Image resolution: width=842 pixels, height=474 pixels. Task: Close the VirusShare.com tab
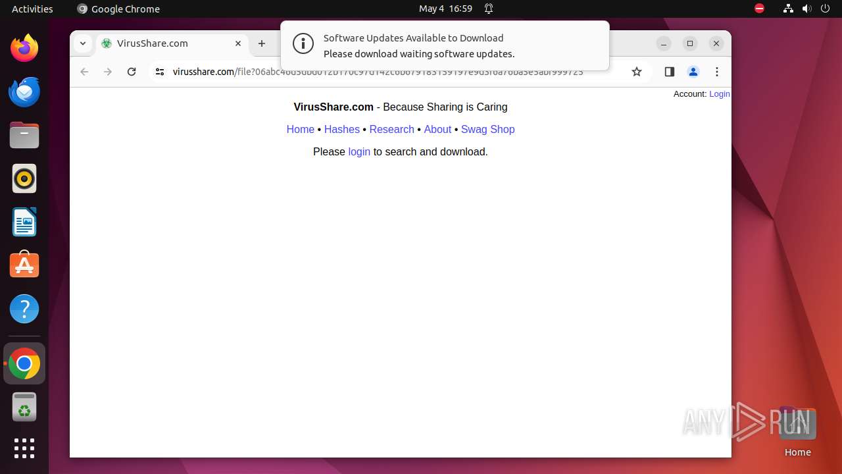click(x=238, y=43)
